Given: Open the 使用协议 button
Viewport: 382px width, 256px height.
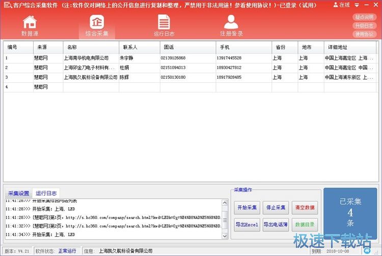Looking at the screenshot, I should 365,34.
